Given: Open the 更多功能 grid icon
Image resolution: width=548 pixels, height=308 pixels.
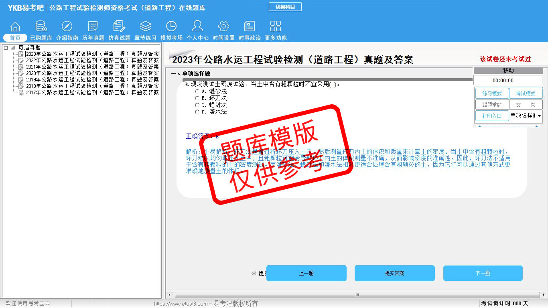Looking at the screenshot, I should [276, 26].
